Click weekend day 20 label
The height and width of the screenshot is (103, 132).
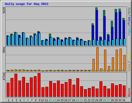[x=81, y=100]
